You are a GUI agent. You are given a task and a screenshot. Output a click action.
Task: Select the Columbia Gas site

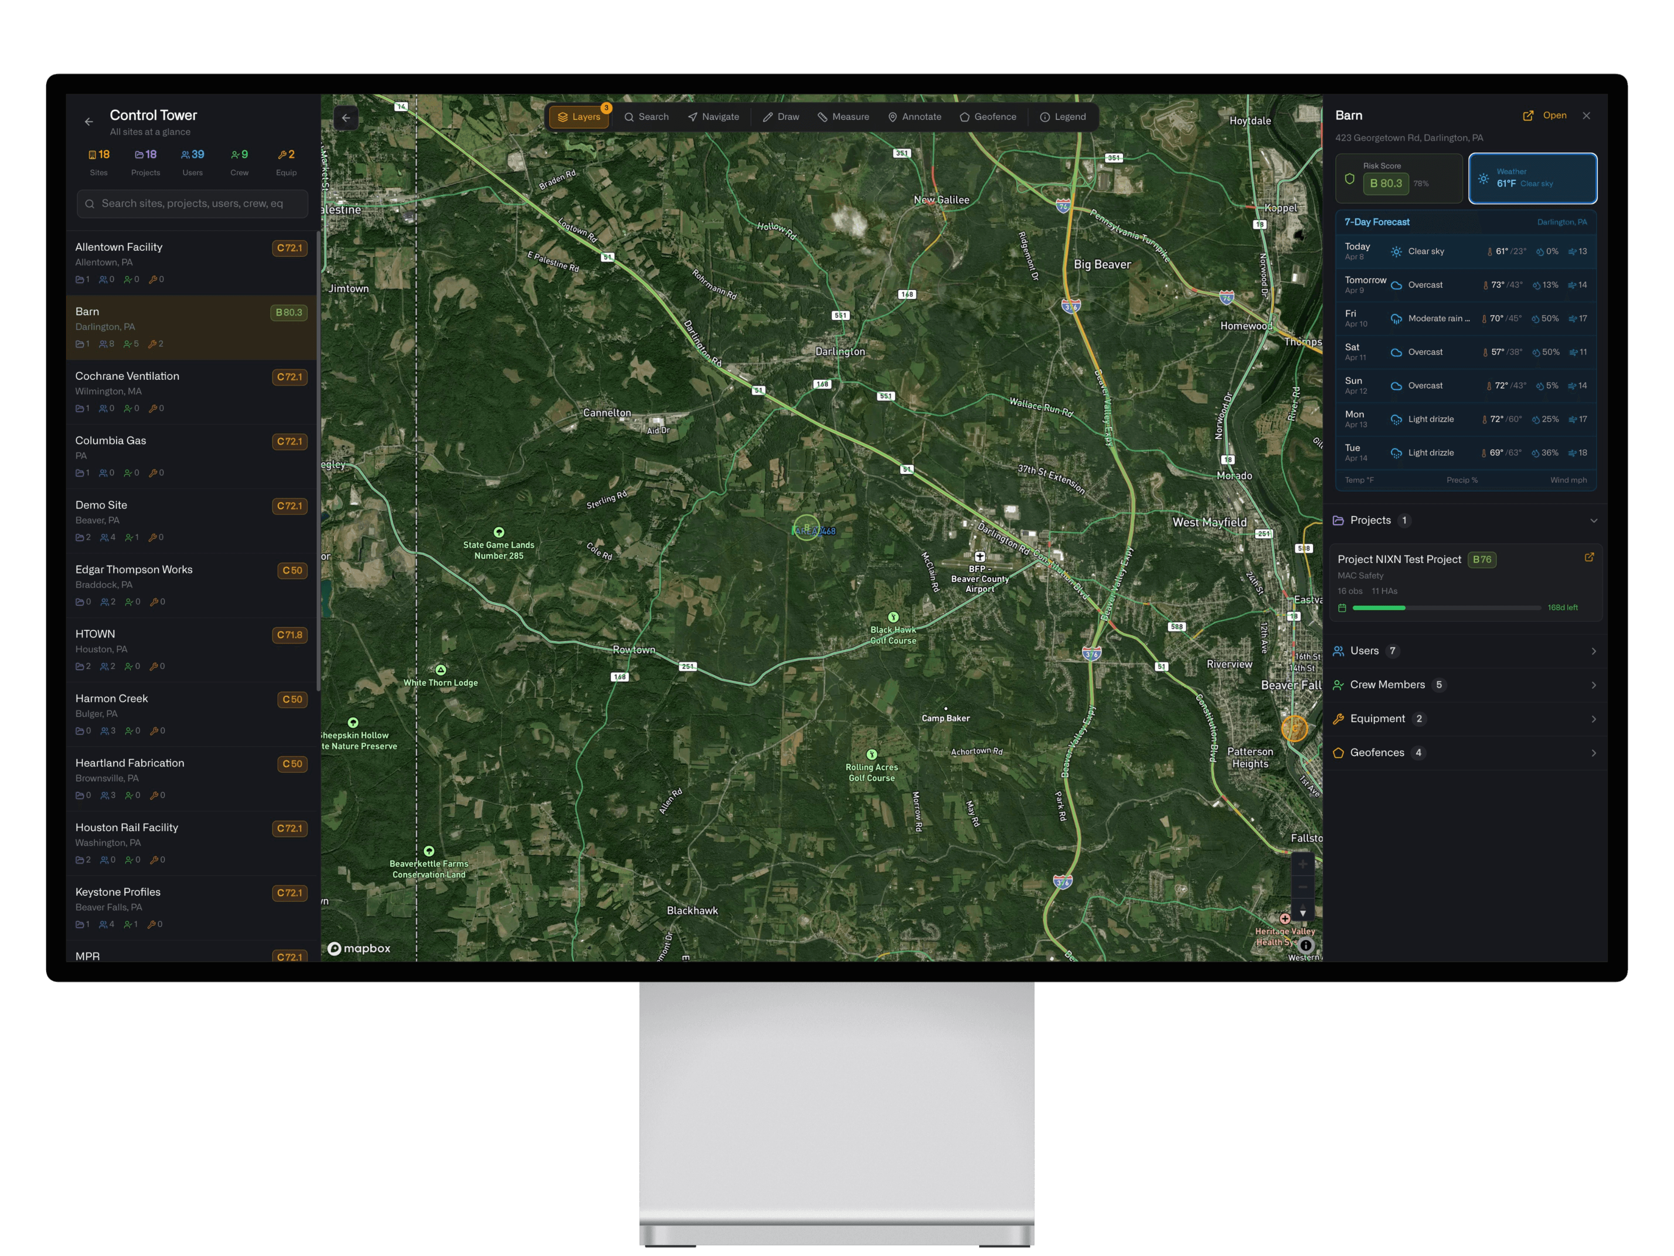point(191,456)
